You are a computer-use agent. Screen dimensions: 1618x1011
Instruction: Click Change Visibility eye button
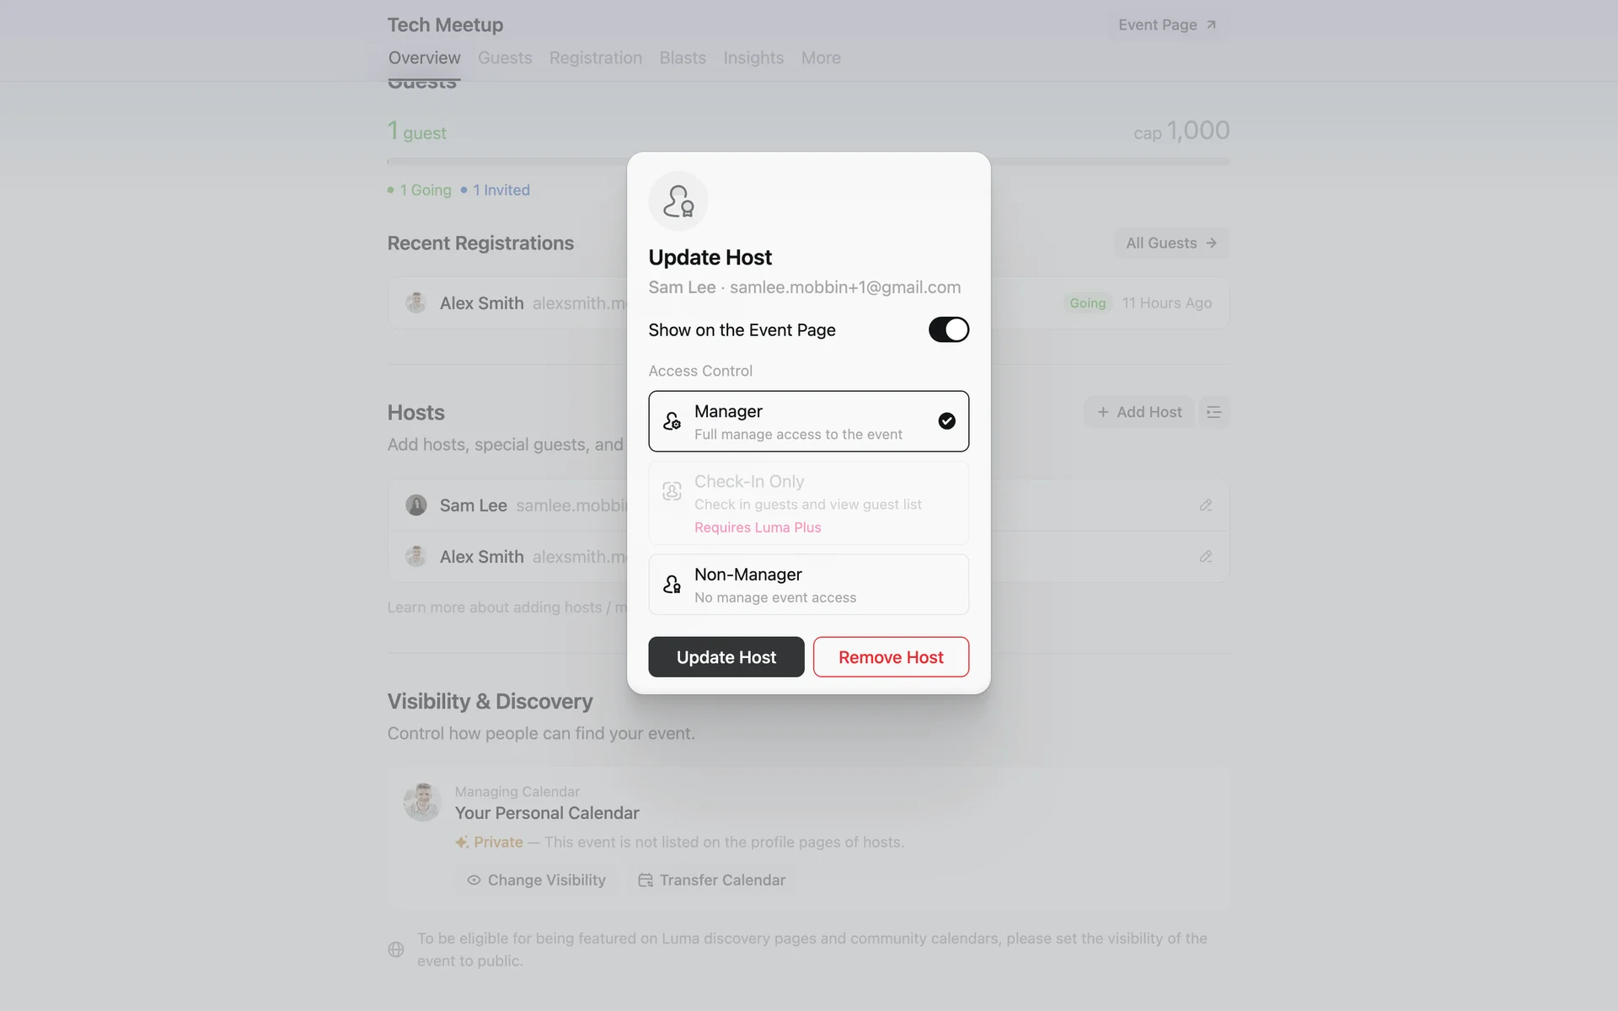(x=537, y=880)
